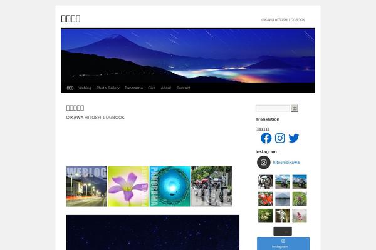Click inside the sidebar search field
The height and width of the screenshot is (250, 376).
click(273, 108)
